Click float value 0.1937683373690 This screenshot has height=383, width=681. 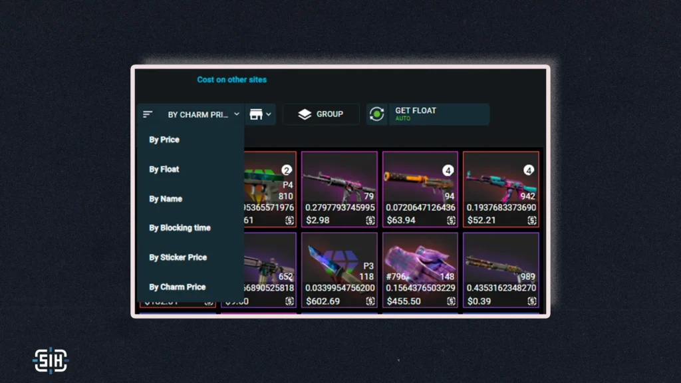pyautogui.click(x=501, y=207)
